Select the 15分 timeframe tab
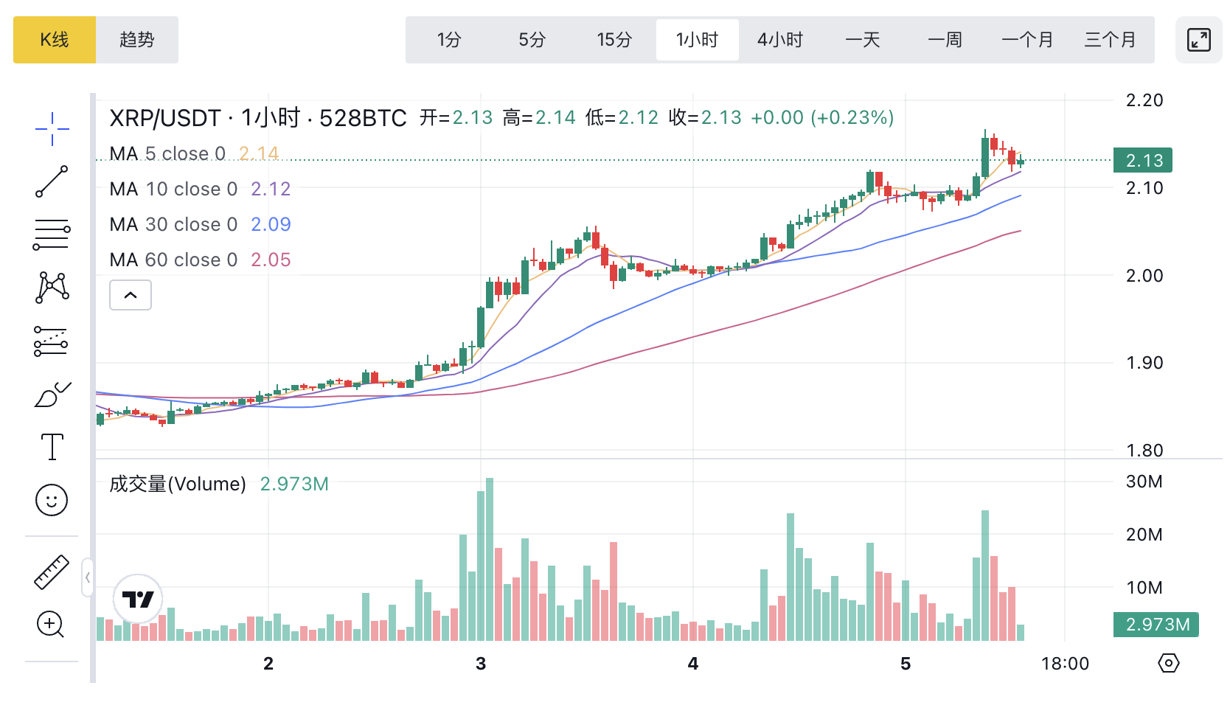The width and height of the screenshot is (1230, 705). point(614,40)
